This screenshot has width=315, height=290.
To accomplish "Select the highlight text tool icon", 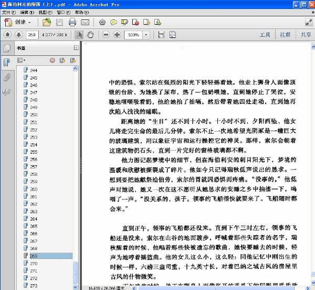I will pyautogui.click(x=124, y=22).
